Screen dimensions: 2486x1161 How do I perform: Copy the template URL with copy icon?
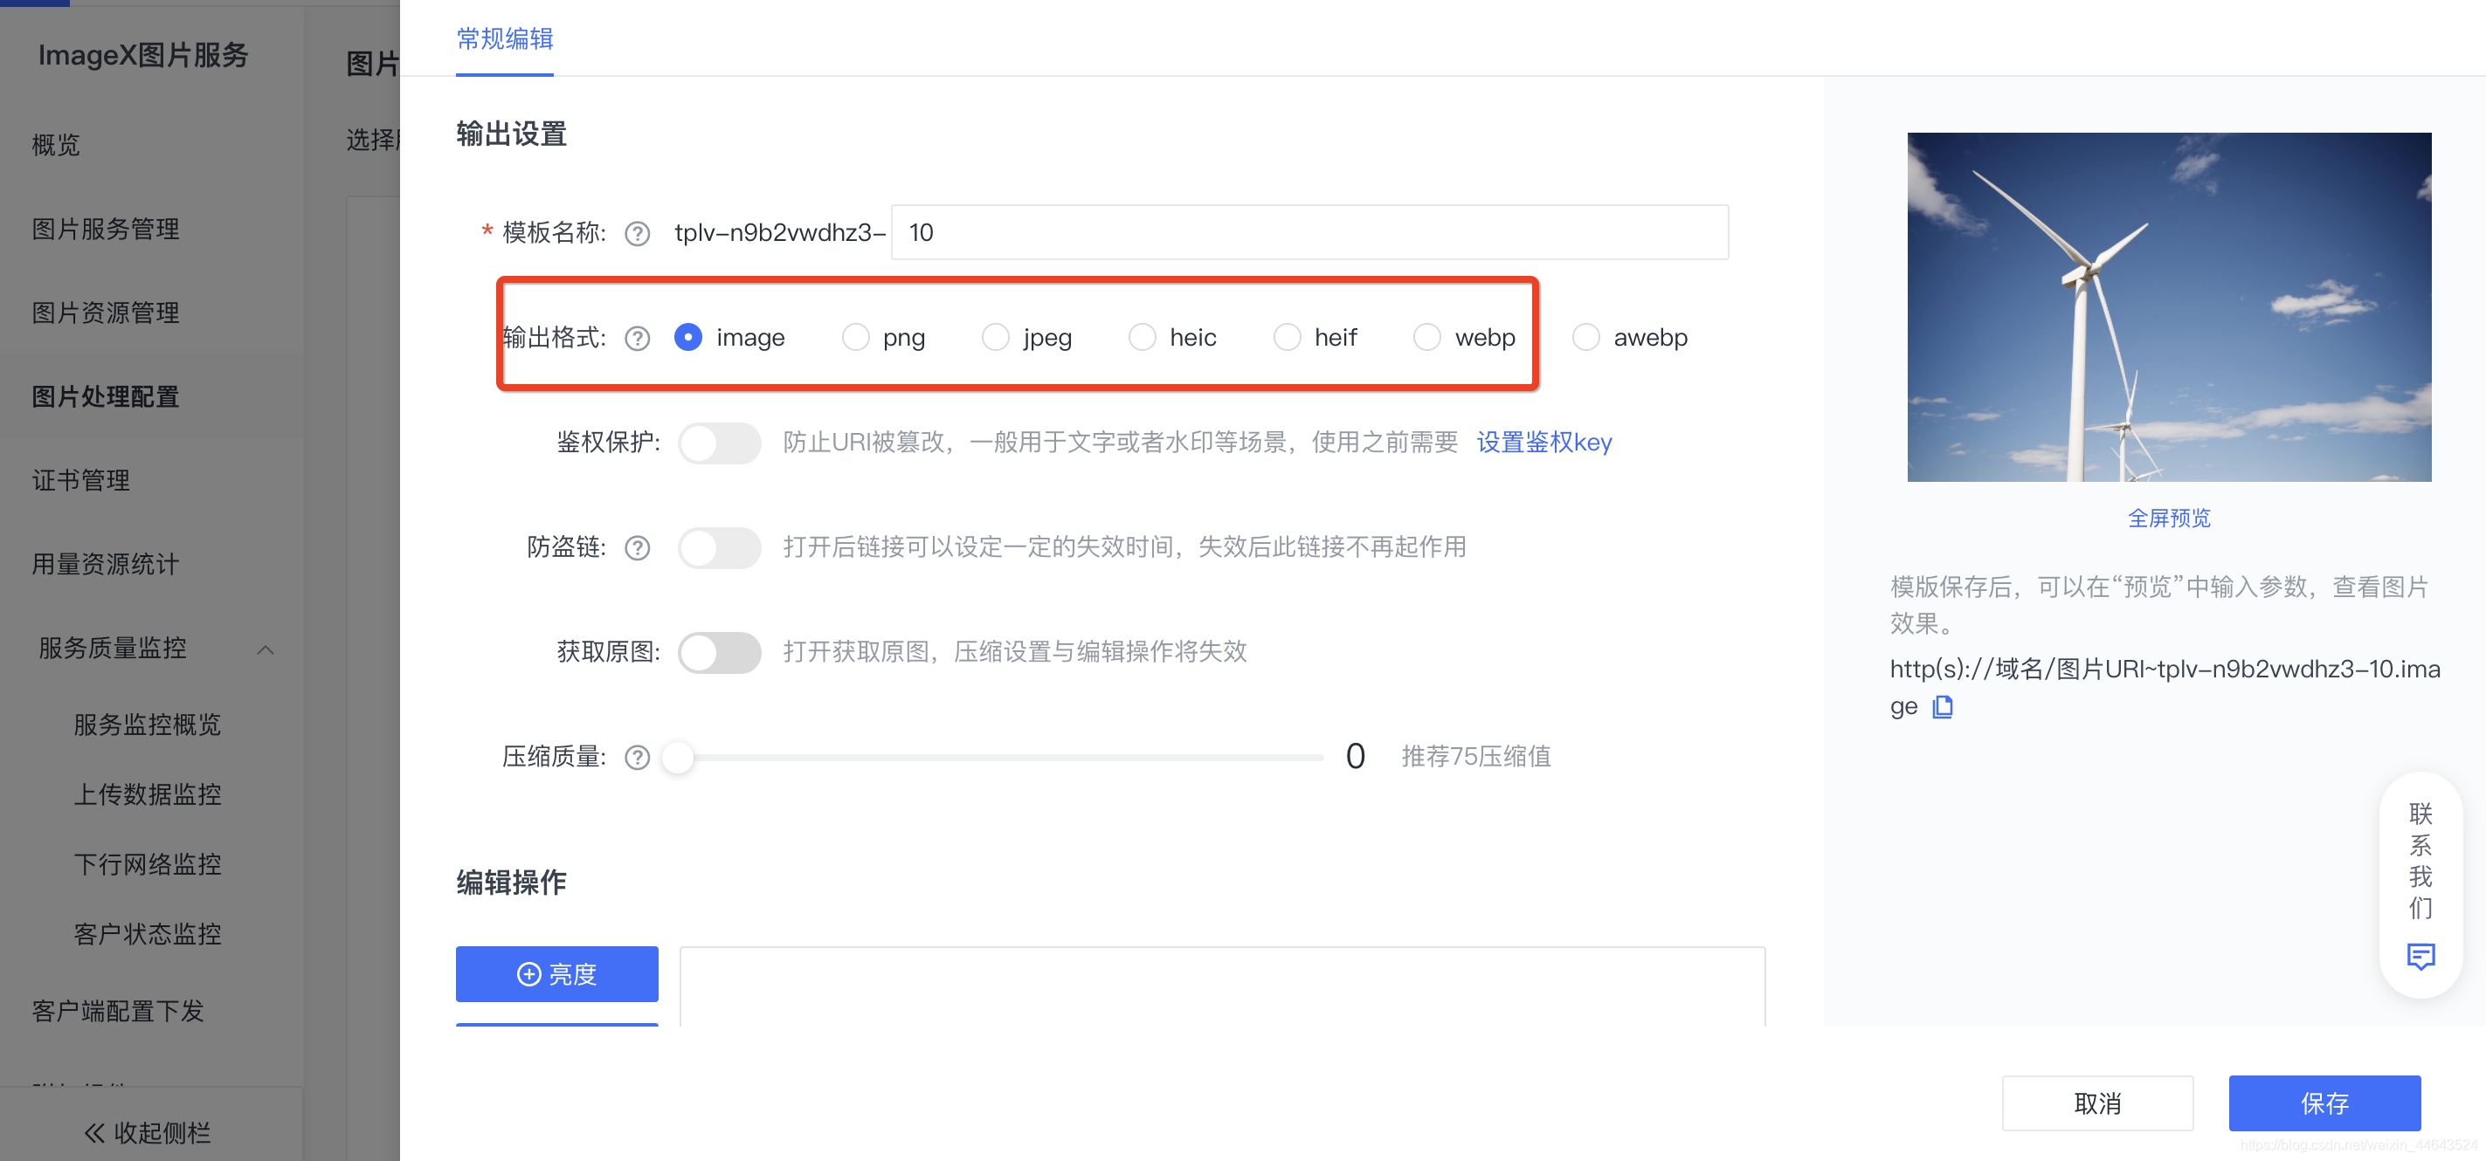1943,708
